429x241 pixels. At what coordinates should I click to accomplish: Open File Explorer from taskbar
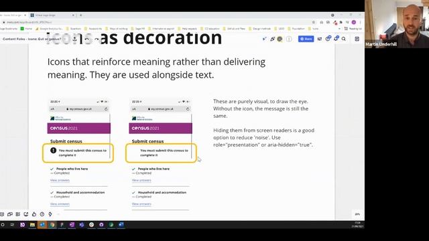coord(32,225)
